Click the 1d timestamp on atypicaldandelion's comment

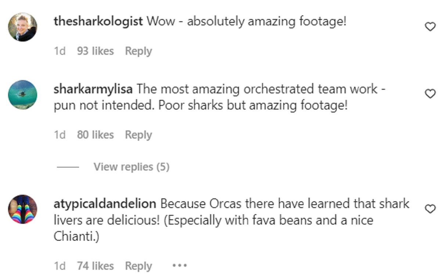point(60,266)
